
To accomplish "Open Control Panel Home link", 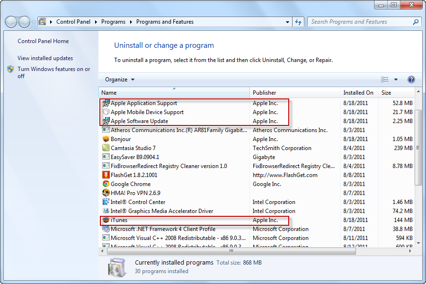I will [x=43, y=41].
